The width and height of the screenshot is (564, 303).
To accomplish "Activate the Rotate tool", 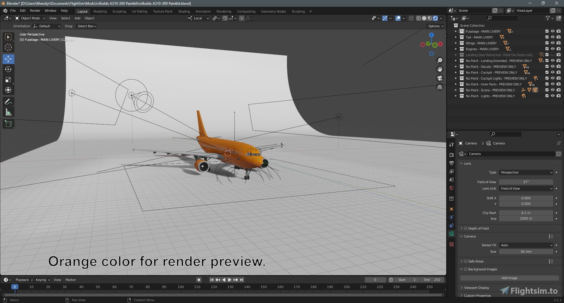I will (x=8, y=69).
